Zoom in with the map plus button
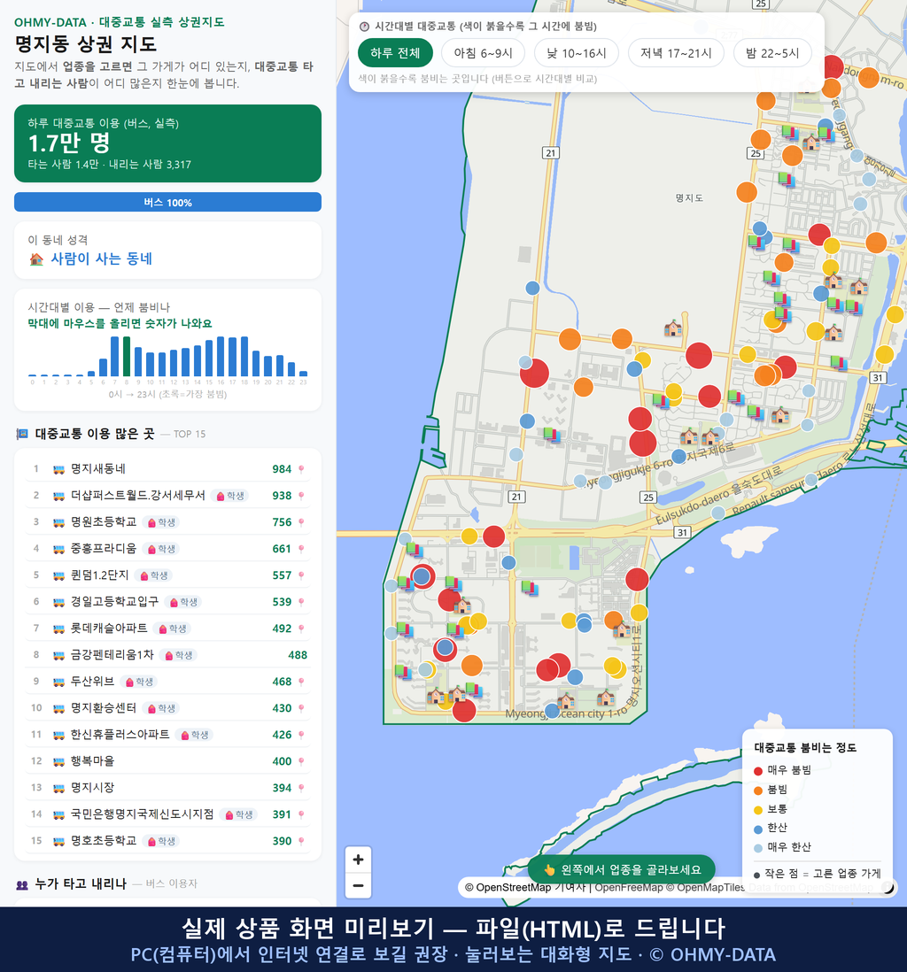Screen dimensions: 907x972 [x=358, y=860]
